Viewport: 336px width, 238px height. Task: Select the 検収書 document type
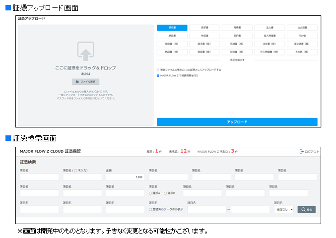[204, 36]
